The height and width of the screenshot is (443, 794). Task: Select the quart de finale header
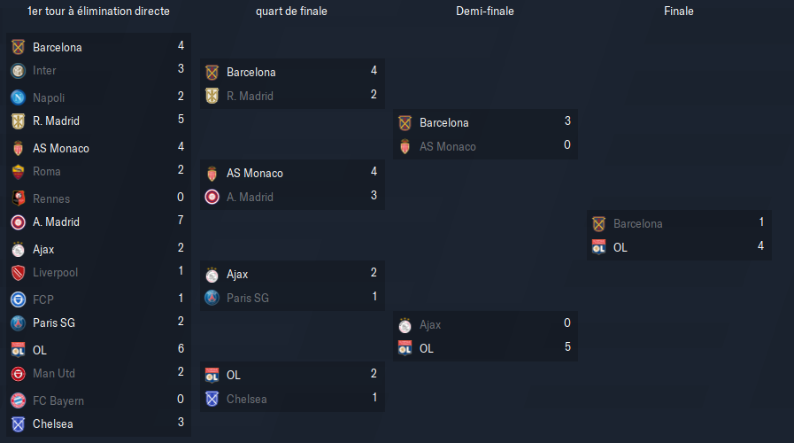tap(292, 12)
